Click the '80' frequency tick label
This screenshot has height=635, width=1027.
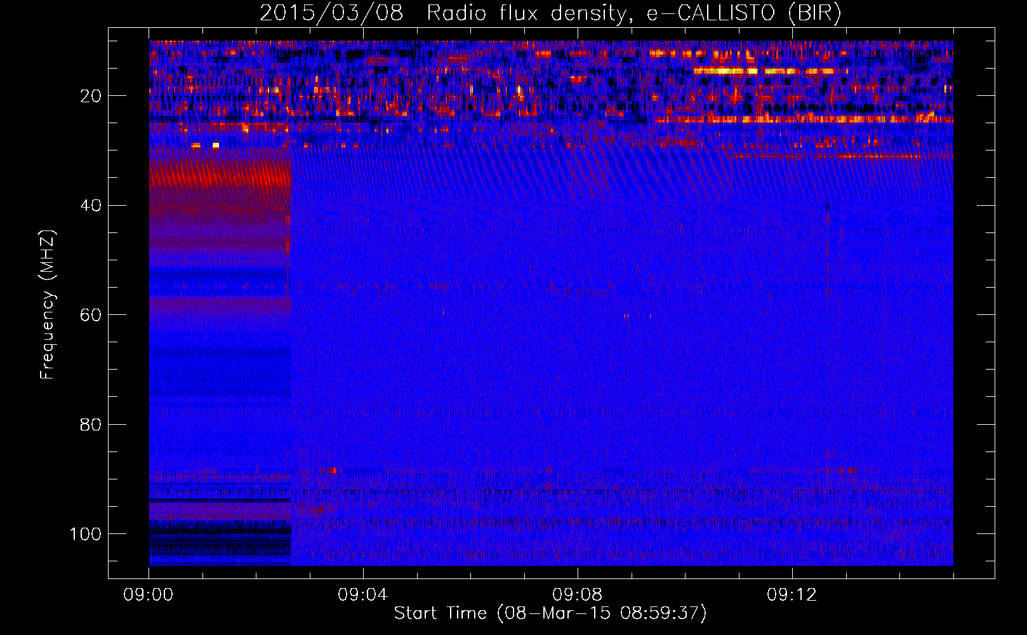[x=91, y=424]
